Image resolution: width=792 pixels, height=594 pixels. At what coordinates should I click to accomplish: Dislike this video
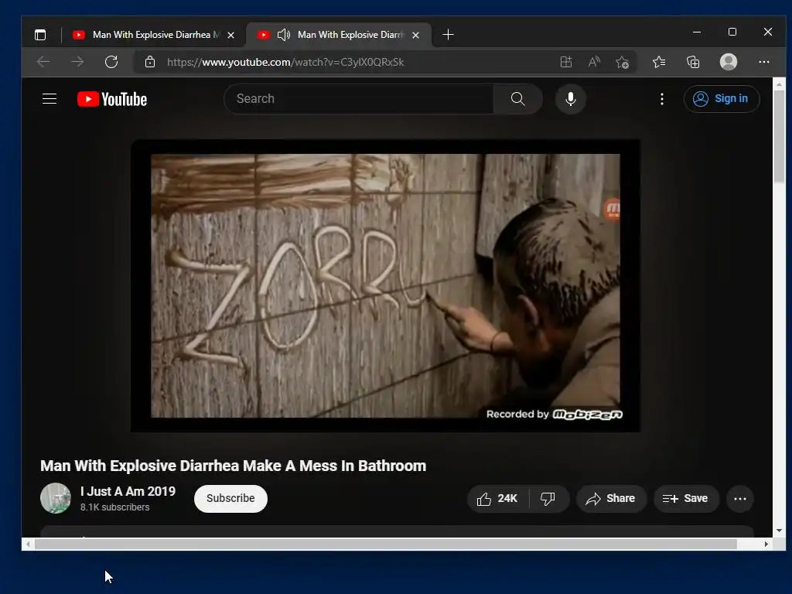[548, 499]
